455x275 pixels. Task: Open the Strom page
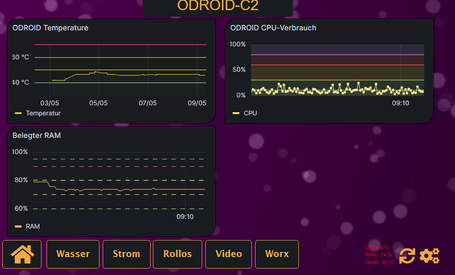pos(127,254)
